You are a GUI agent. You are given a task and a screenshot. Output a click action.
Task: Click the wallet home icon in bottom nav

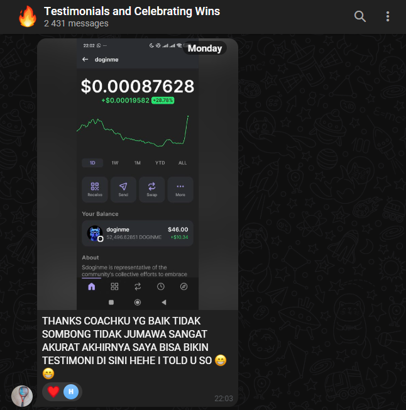point(92,287)
